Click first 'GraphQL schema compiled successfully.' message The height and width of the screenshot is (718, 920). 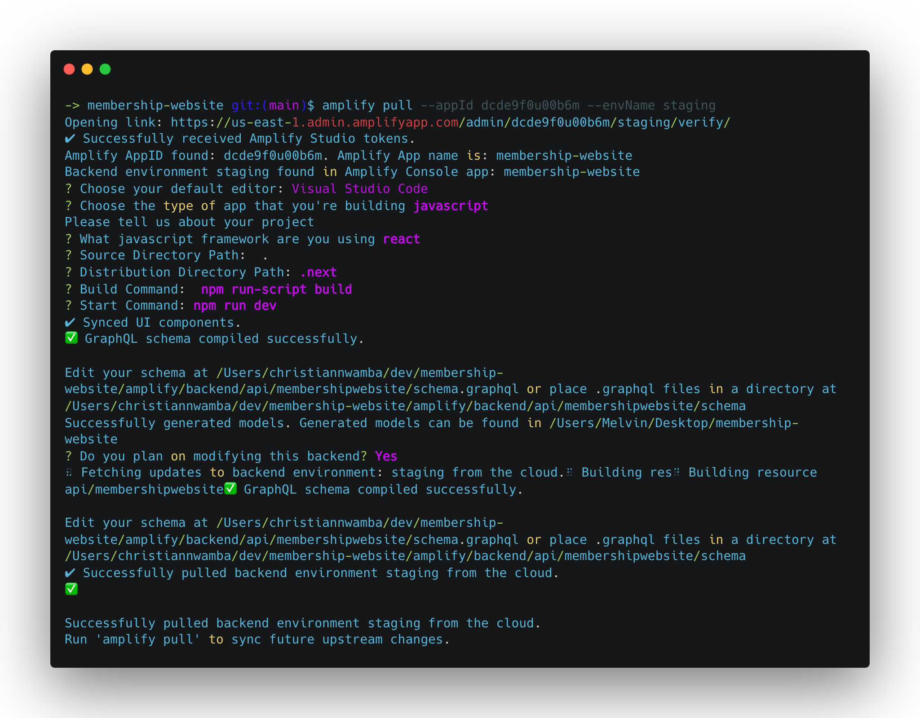(224, 339)
